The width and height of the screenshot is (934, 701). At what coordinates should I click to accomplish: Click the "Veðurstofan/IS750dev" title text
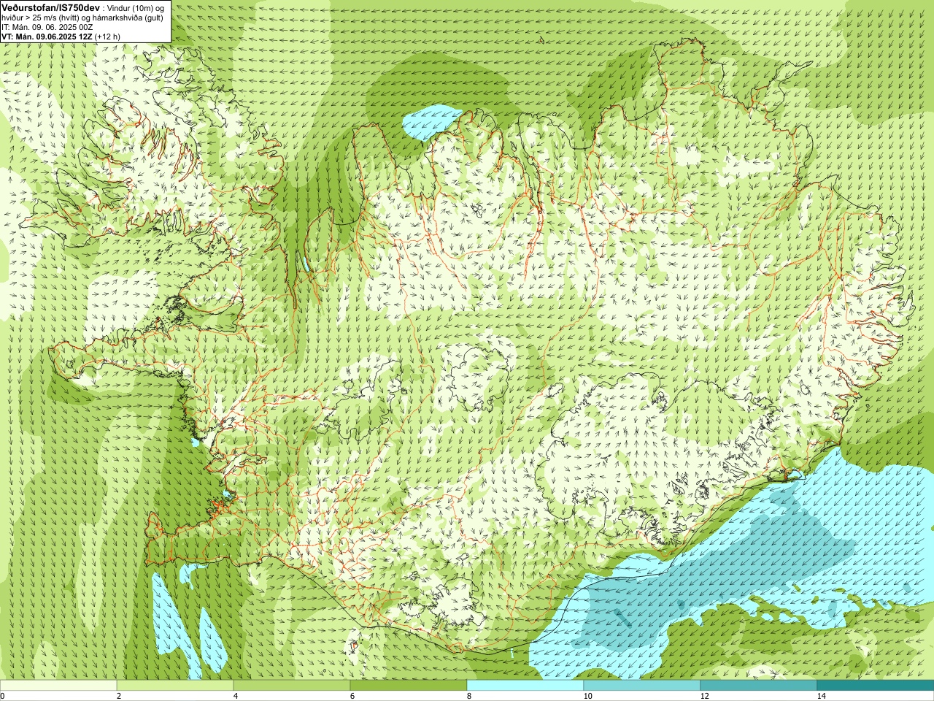click(x=51, y=7)
